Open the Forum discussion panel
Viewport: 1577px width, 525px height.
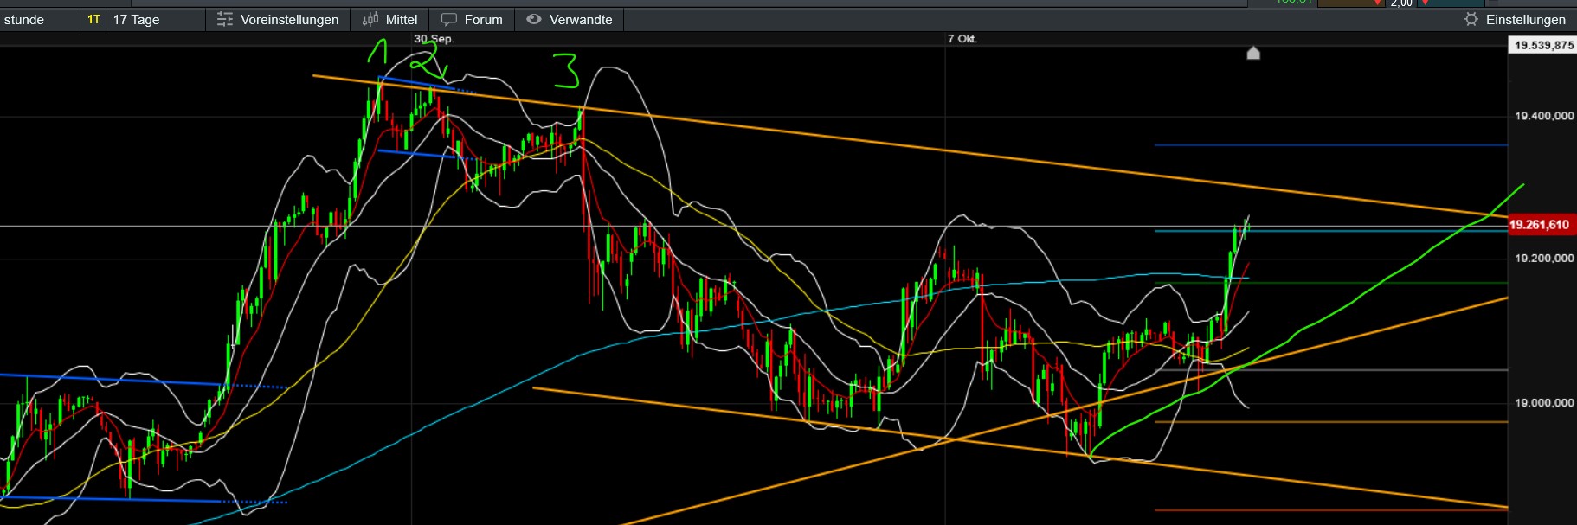pyautogui.click(x=472, y=19)
